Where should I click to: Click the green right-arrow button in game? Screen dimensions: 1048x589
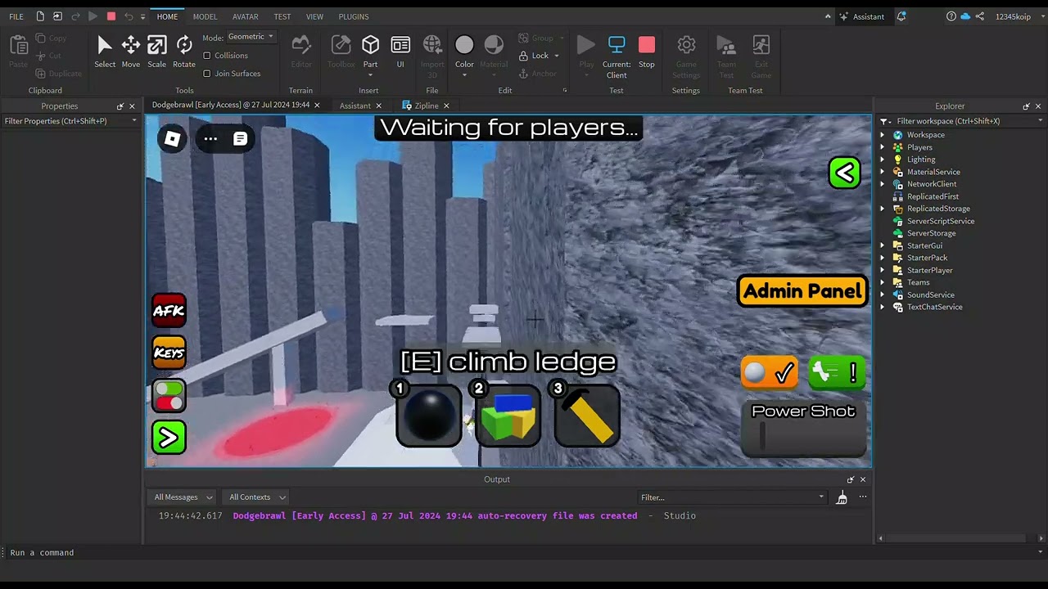pyautogui.click(x=169, y=438)
